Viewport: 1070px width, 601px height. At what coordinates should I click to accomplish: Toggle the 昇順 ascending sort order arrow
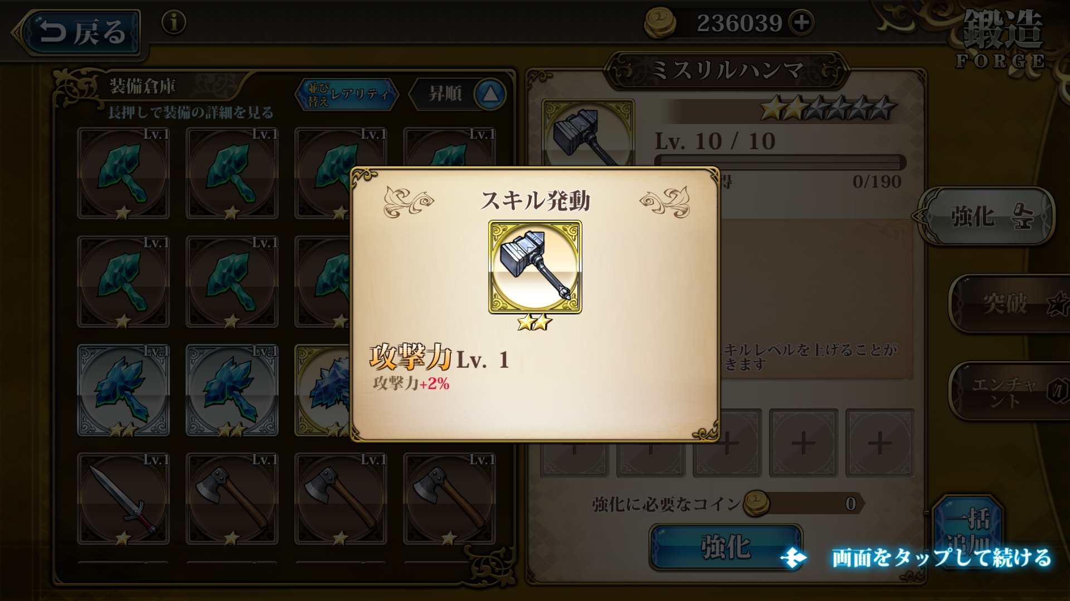coord(490,93)
